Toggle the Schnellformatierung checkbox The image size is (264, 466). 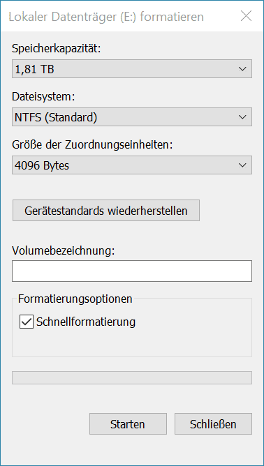[x=27, y=322]
